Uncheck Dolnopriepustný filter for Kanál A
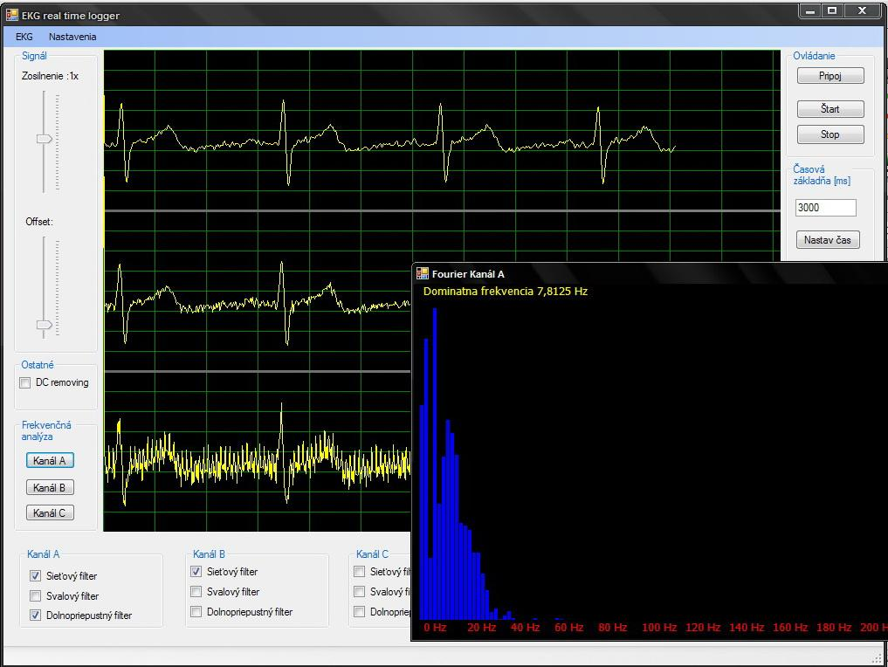Image resolution: width=888 pixels, height=667 pixels. pos(35,615)
